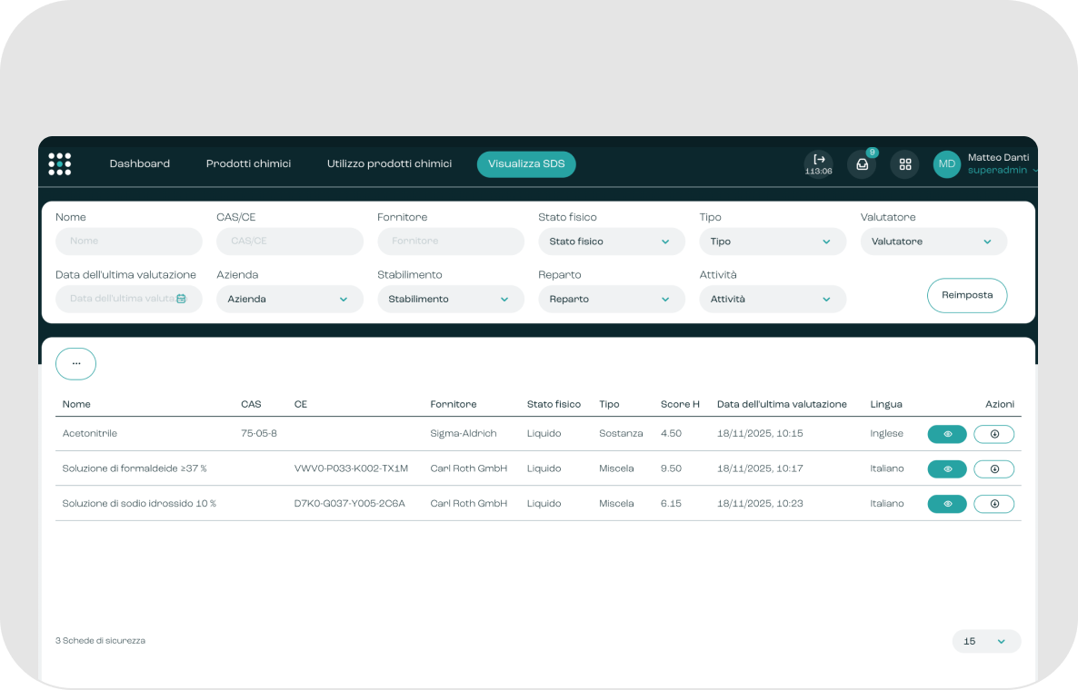Sort by the Nome column header

76,404
